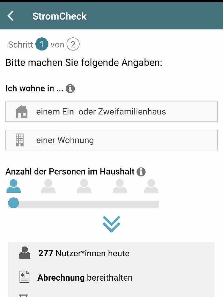Image resolution: width=223 pixels, height=297 pixels.
Task: Click the middle of persons slider track
Action: 84,204
